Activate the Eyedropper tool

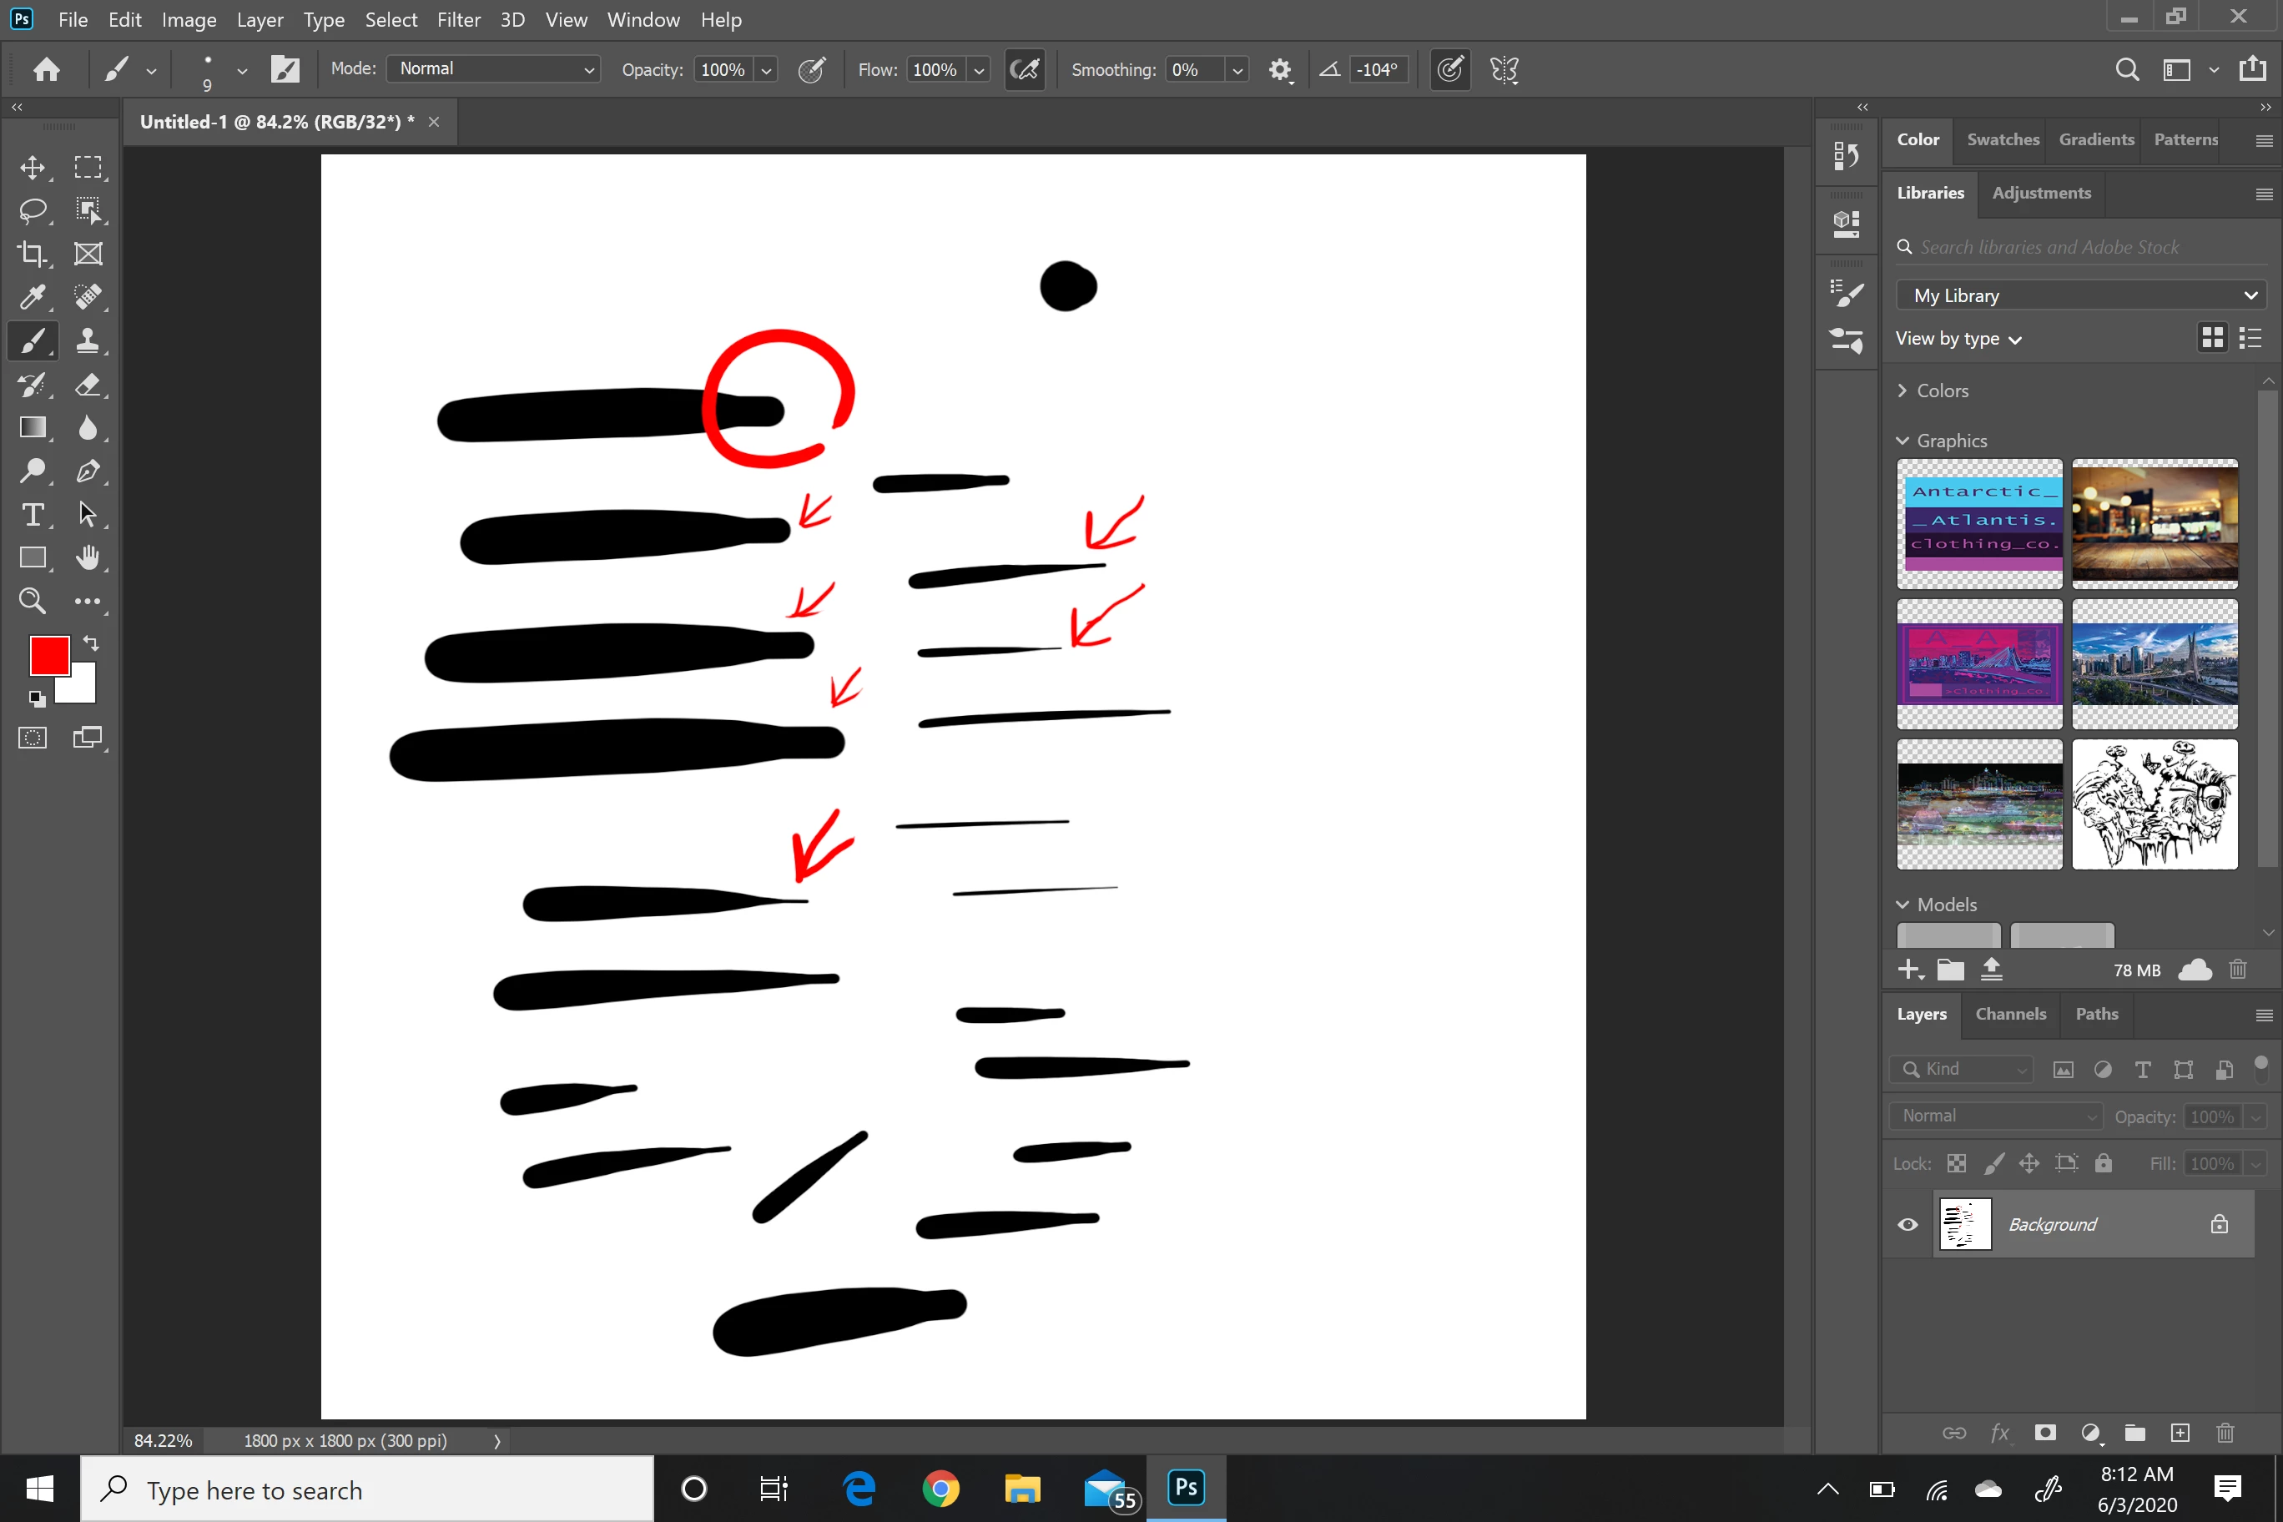point(32,297)
